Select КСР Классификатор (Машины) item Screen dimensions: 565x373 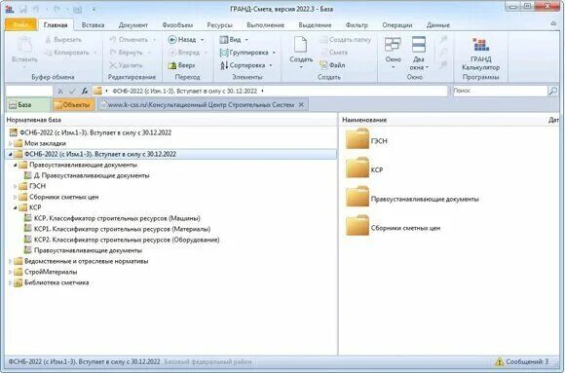117,218
